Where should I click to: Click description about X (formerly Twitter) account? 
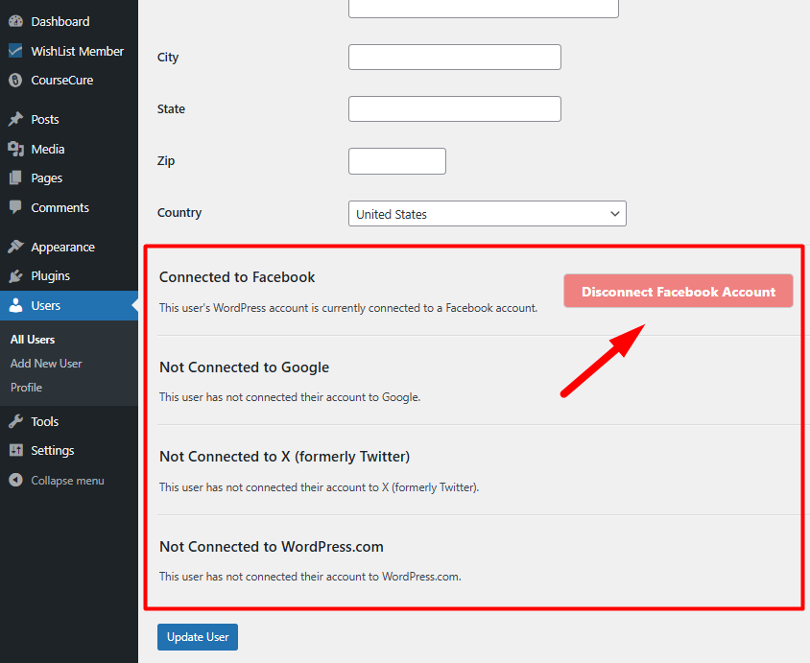[320, 486]
